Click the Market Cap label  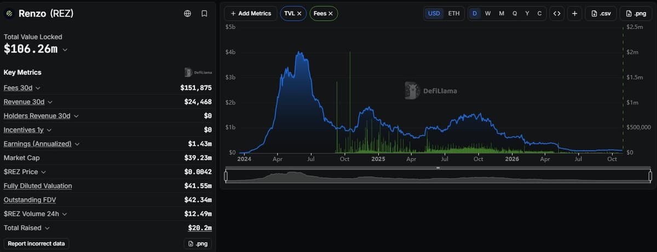[22, 158]
